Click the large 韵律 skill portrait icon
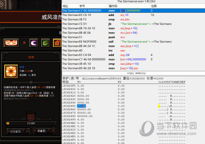 pos(11,71)
